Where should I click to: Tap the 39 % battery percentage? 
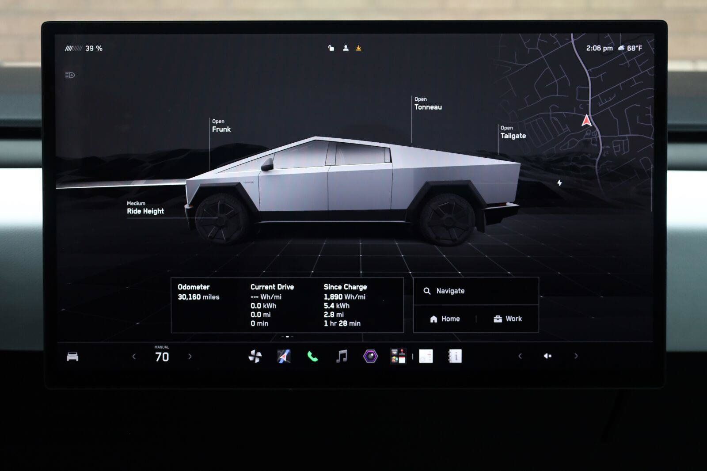click(x=94, y=48)
